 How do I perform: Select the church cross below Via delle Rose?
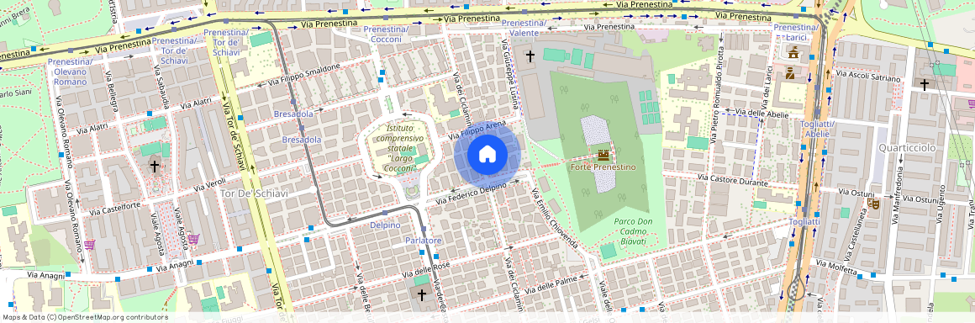422,294
